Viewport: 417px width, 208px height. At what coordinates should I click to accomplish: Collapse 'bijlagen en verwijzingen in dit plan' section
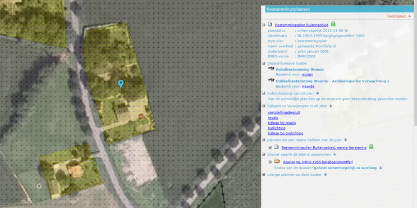coord(264,106)
